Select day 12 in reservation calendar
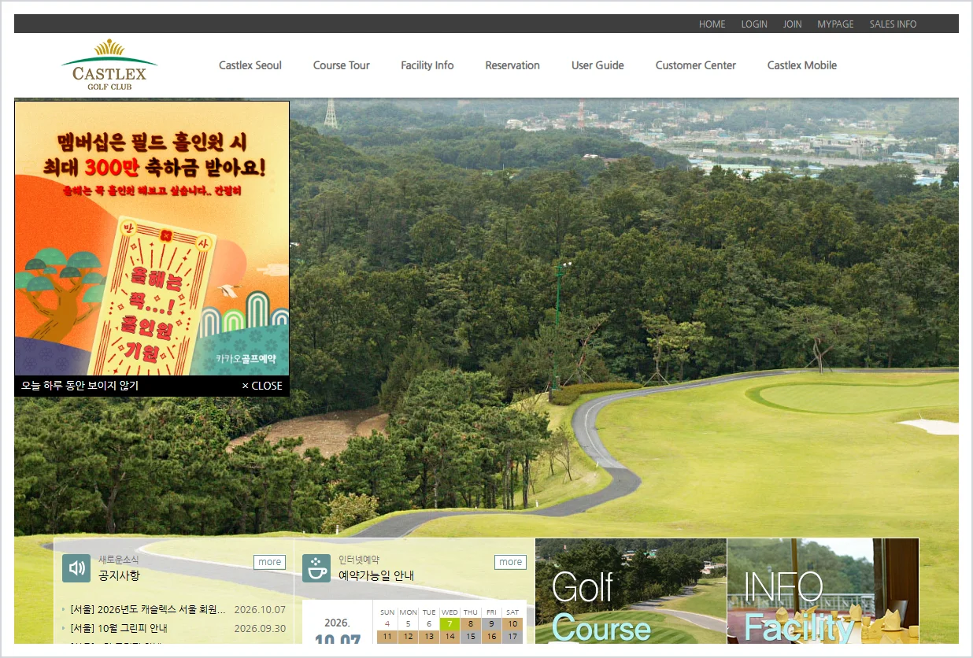Viewport: 973px width, 658px height. click(x=408, y=637)
